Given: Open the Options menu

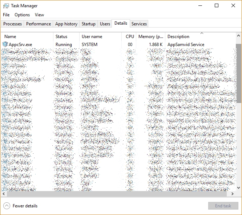Looking at the screenshot, I should 22,15.
